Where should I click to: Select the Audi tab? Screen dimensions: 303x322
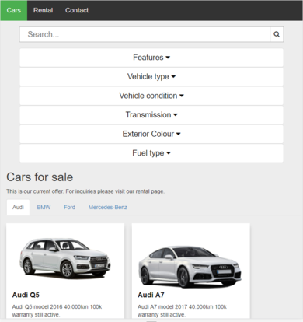18,208
